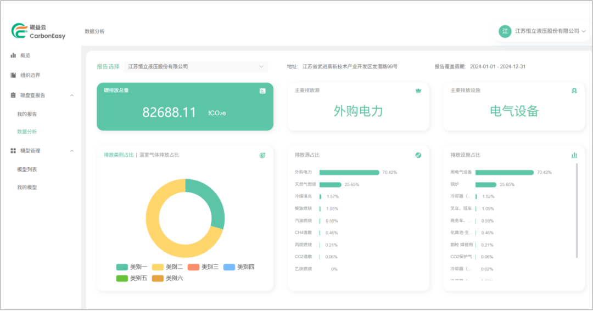
Task: Click the 柴油燃烧 row label
Action: pyautogui.click(x=303, y=208)
